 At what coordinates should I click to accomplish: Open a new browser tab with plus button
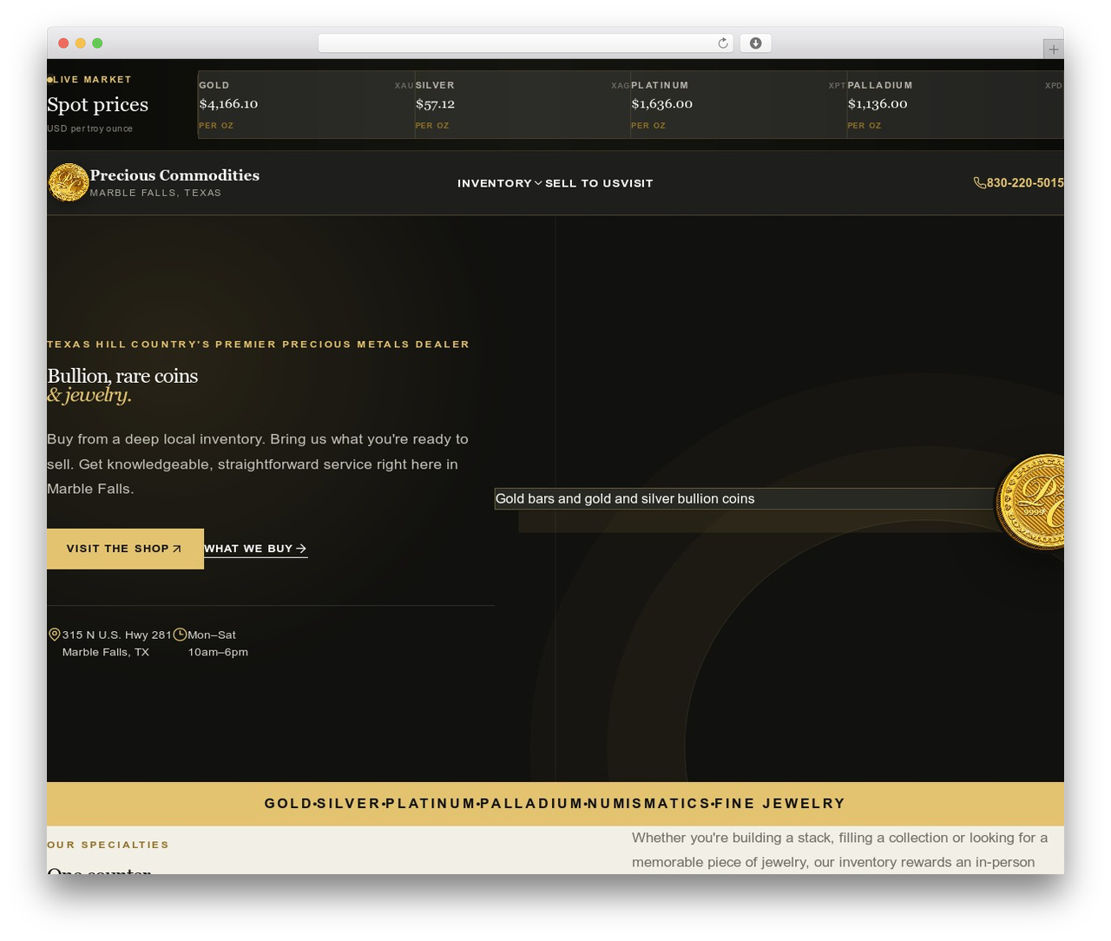(1053, 49)
